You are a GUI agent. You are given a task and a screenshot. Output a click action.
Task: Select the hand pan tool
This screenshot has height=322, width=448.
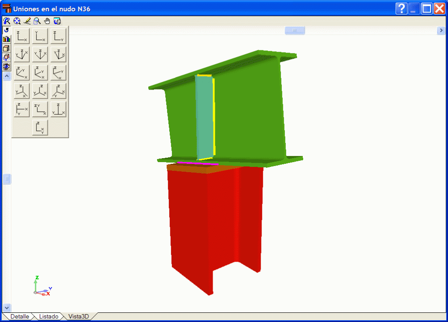(47, 21)
